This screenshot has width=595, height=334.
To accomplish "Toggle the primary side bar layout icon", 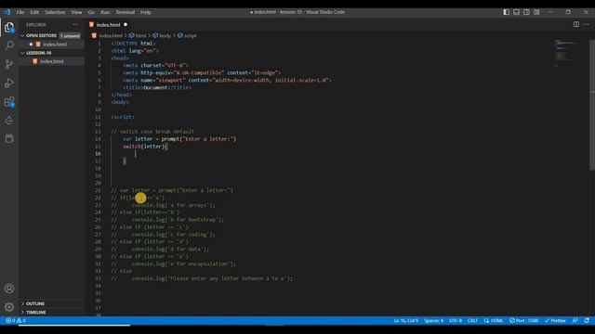I will (x=506, y=12).
